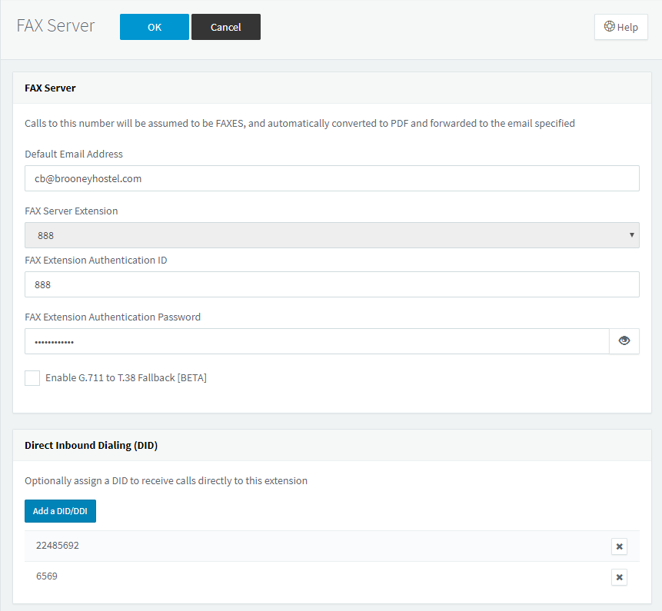
Task: Select the 22485692 DID row
Action: coord(332,546)
